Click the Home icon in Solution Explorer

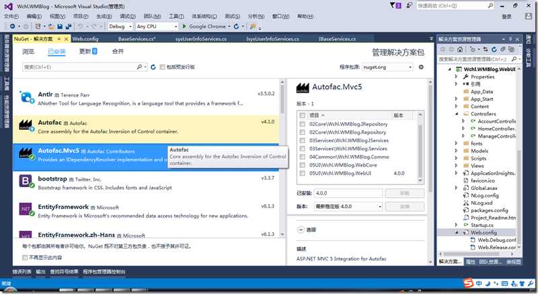tap(460, 50)
